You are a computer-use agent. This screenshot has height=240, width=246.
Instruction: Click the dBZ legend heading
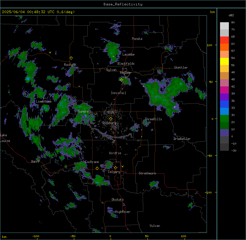click(x=231, y=15)
